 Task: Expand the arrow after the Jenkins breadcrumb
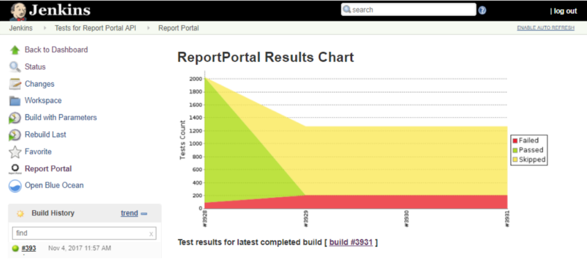pos(45,28)
